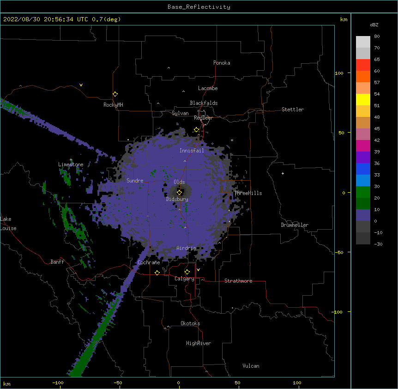Click the Base_Reflectivity title
The height and width of the screenshot is (389, 398).
(199, 7)
